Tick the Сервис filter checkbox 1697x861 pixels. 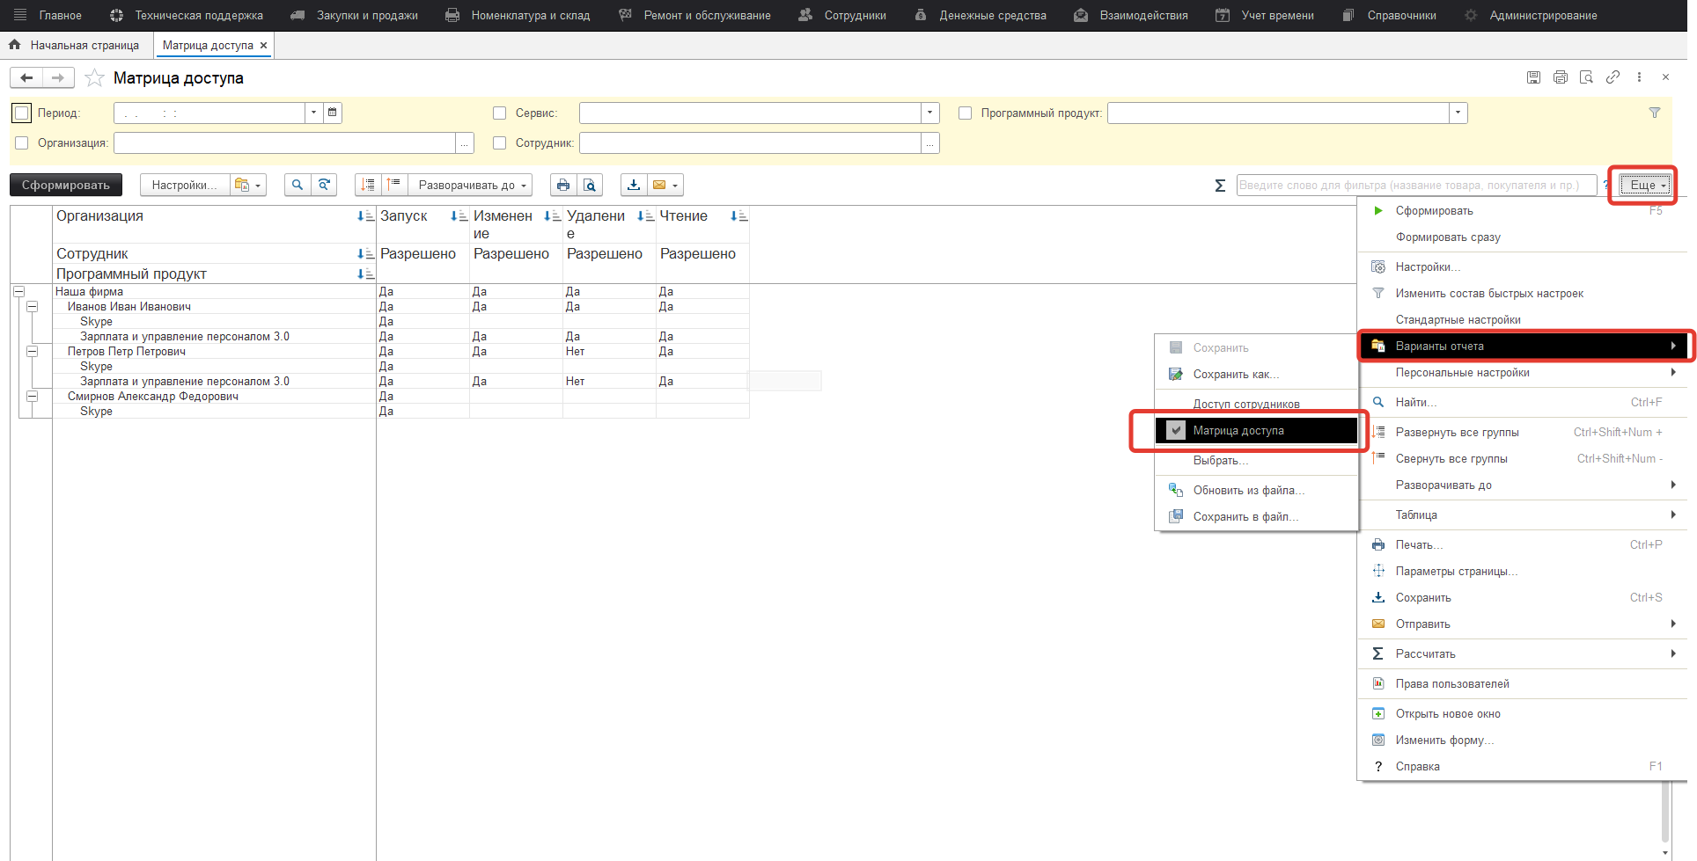pos(500,113)
